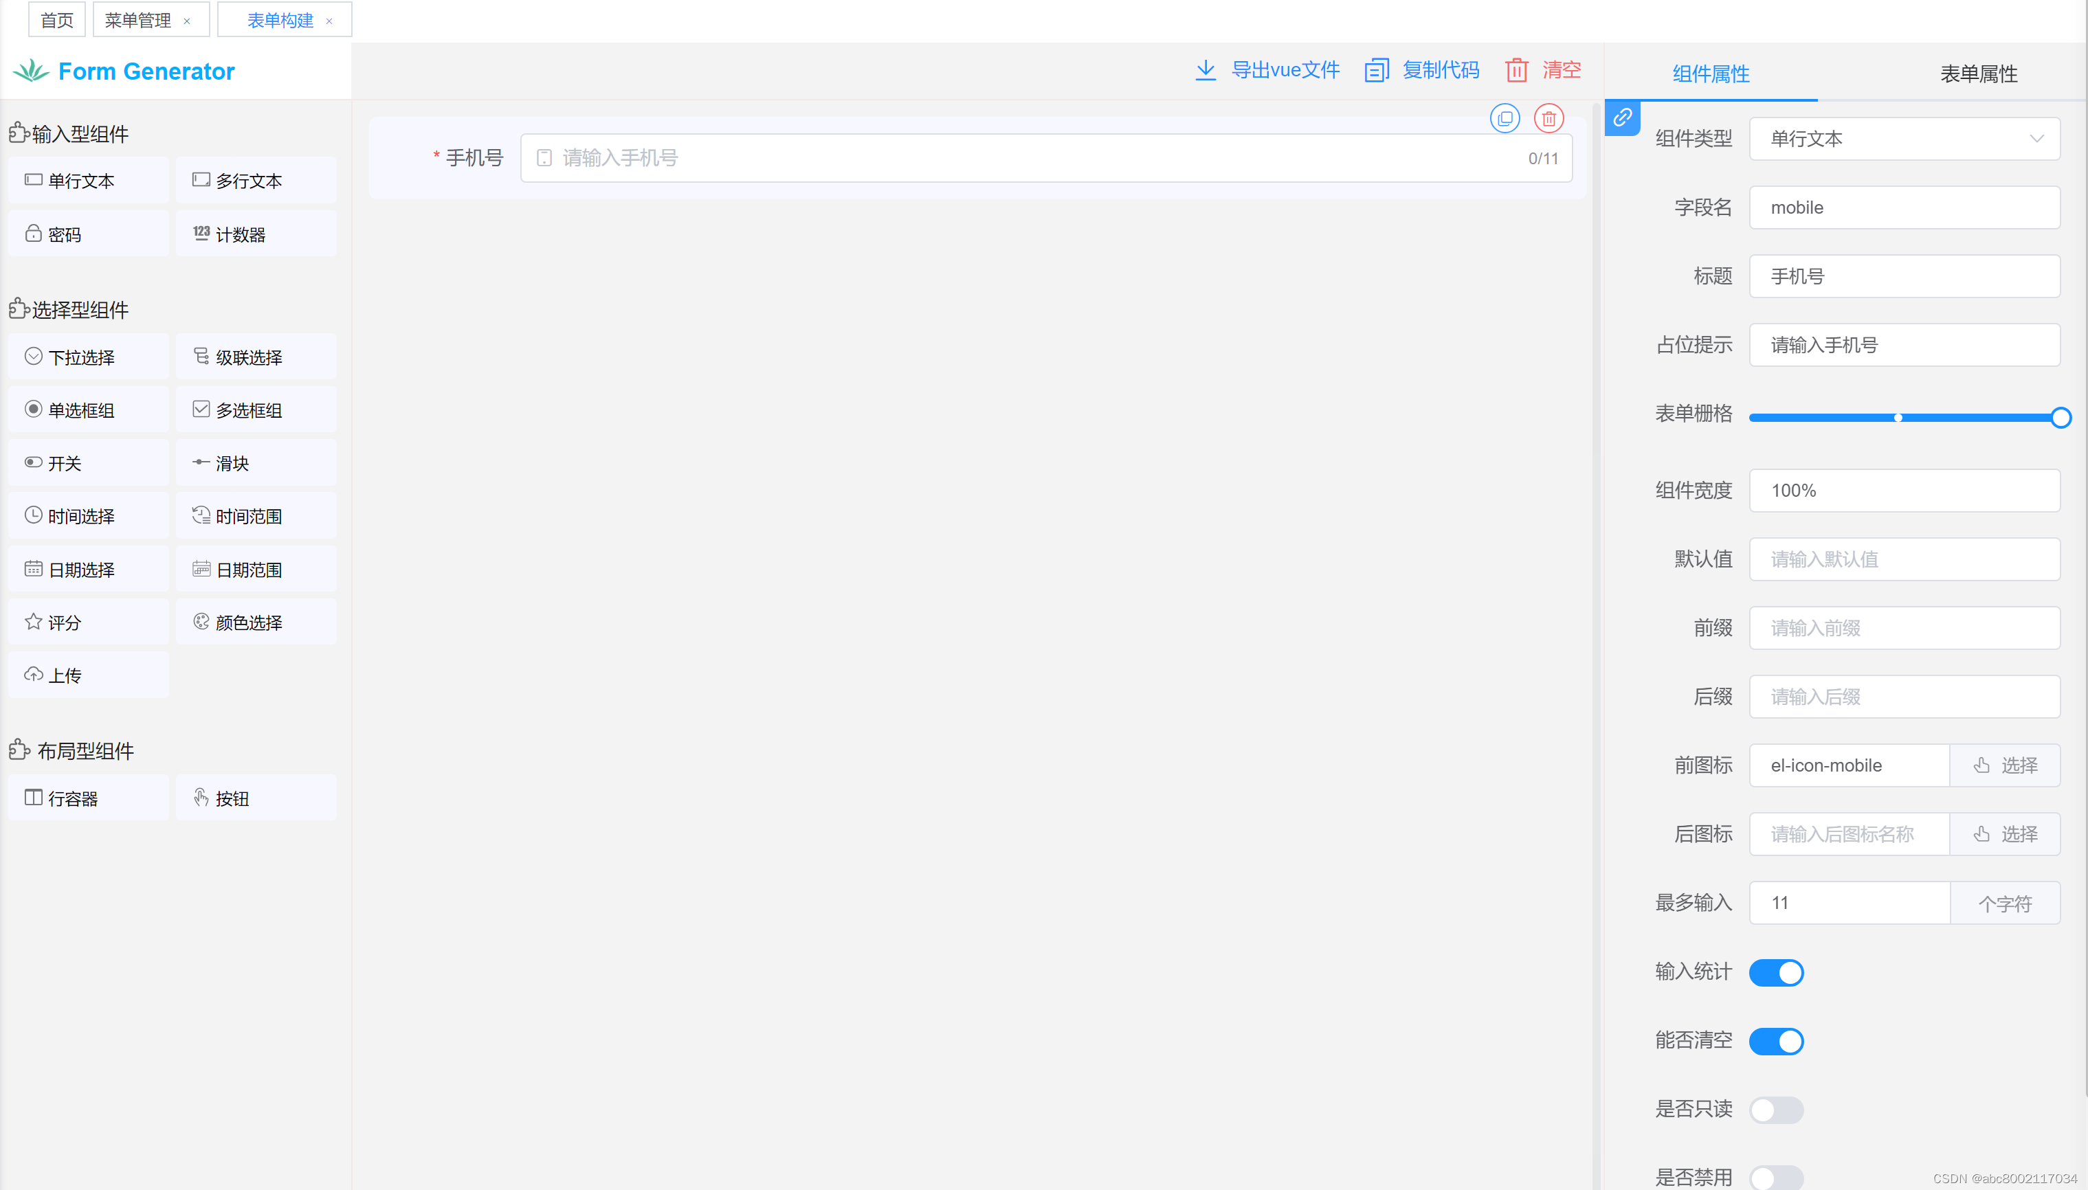Viewport: 2088px width, 1190px height.
Task: Pick the rating star component
Action: coord(34,622)
